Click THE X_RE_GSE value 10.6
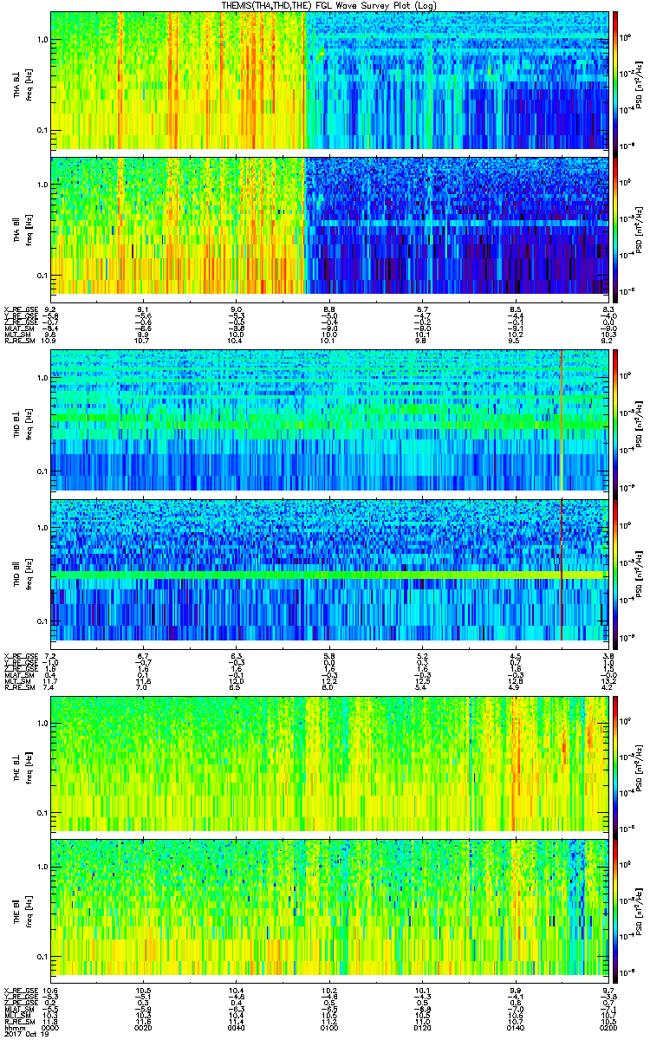This screenshot has height=1040, width=650. coord(50,990)
